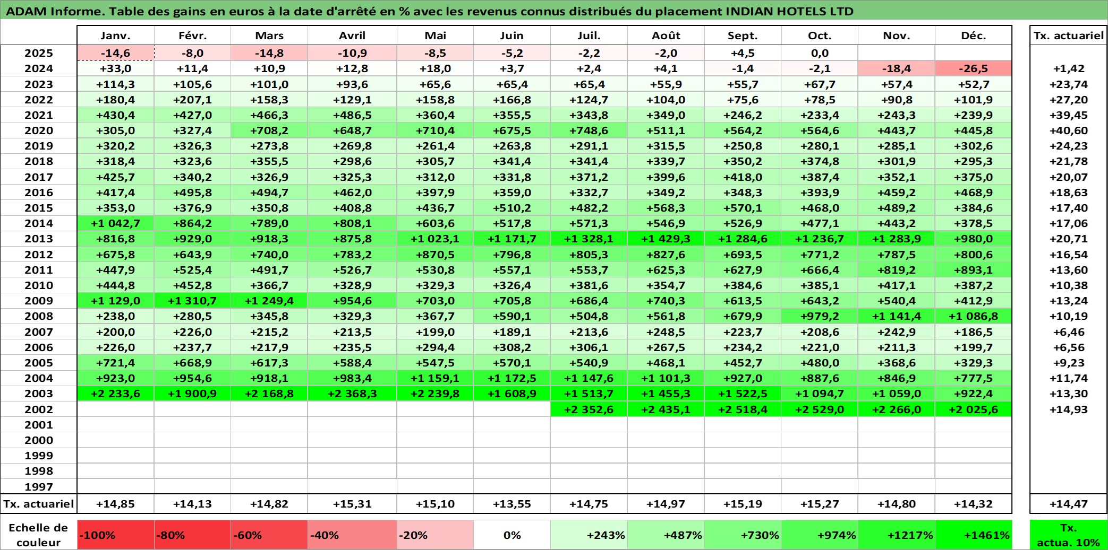The image size is (1108, 550).
Task: Click the 'Tx. actuariel' row label at bottom left
Action: [39, 504]
